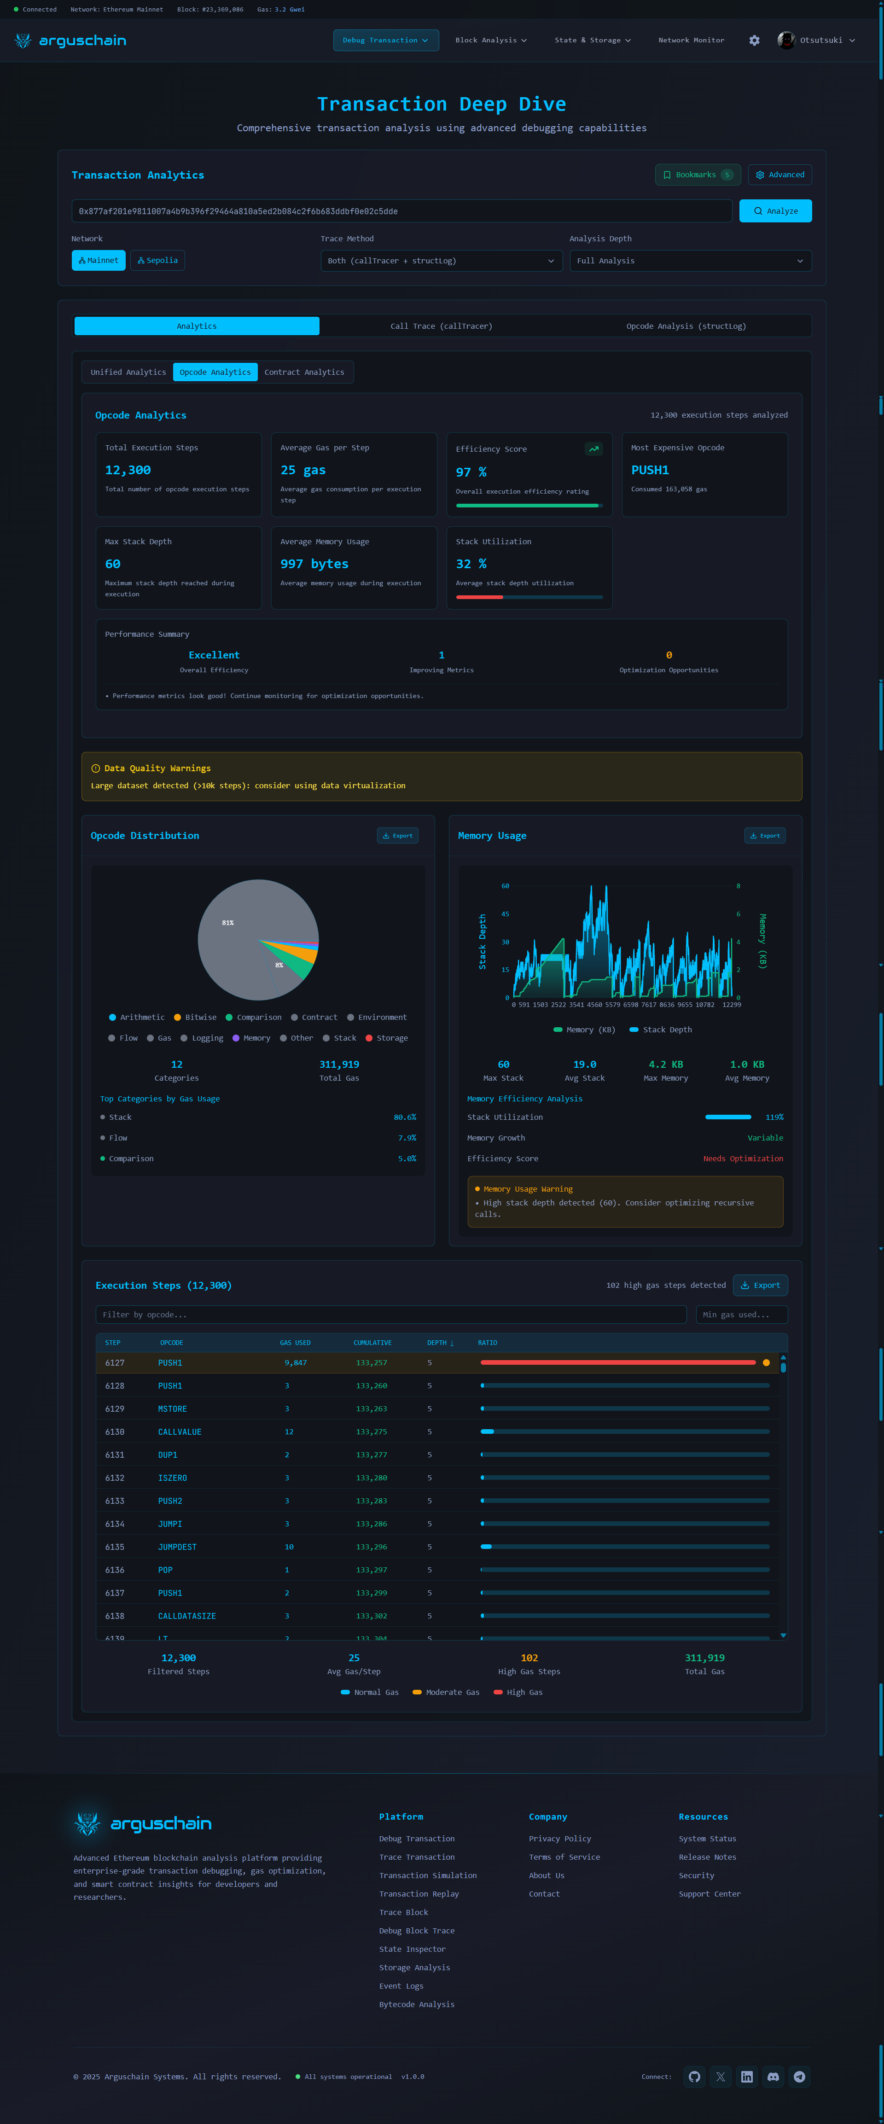Click the Filter by opcode field
The width and height of the screenshot is (884, 2124).
[391, 1314]
